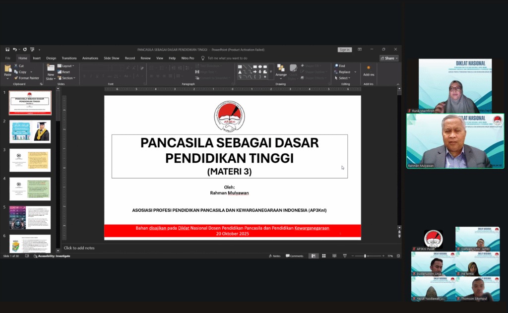Start Slide Show from the status bar icon
This screenshot has width=508, height=313.
pyautogui.click(x=344, y=256)
